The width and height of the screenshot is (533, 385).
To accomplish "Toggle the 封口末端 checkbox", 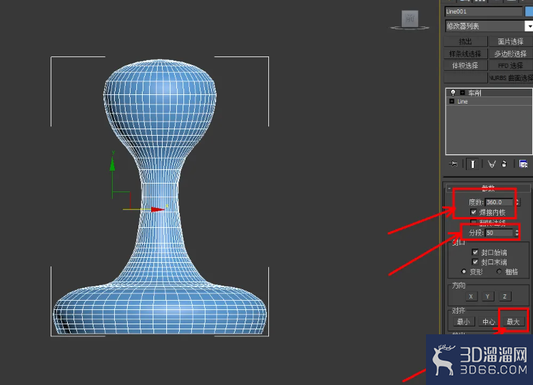I will 475,261.
